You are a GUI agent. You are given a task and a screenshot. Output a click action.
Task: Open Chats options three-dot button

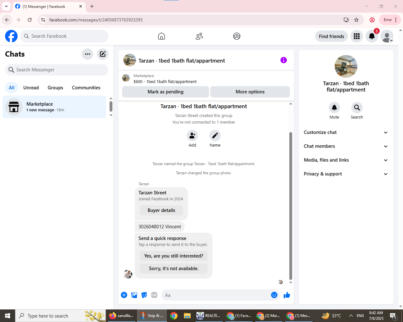click(88, 54)
